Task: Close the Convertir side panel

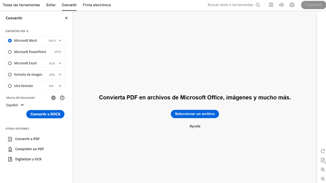Action: click(x=66, y=18)
